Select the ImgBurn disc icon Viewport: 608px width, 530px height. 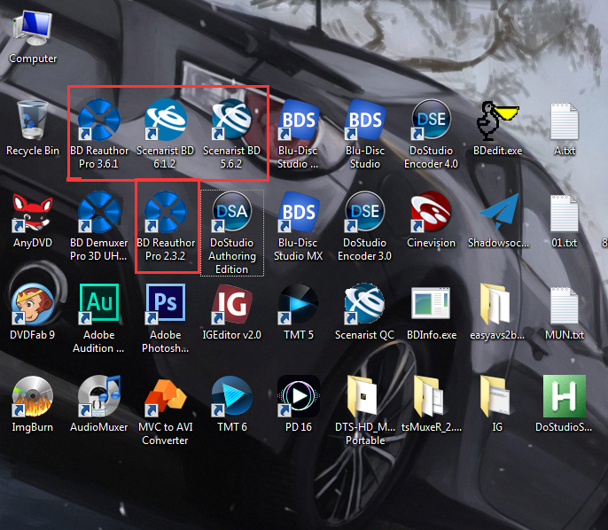click(x=33, y=397)
